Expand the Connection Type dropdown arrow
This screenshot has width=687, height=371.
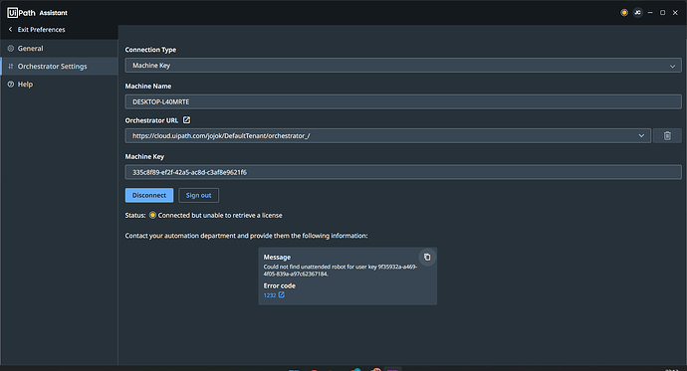point(672,66)
